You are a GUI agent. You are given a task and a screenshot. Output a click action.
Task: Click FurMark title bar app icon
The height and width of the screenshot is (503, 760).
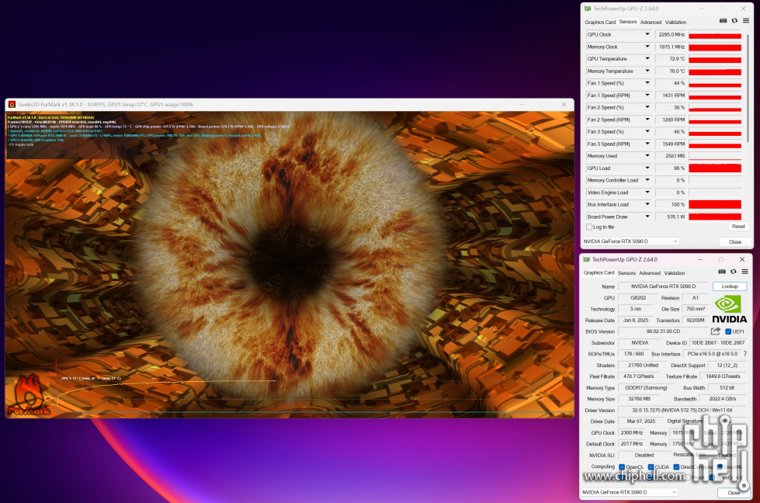pyautogui.click(x=12, y=104)
